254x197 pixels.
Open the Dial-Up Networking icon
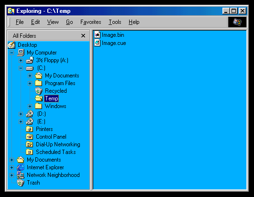click(30, 144)
